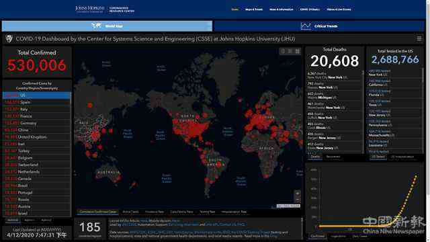Switch to the Logarithmic chart tab
Viewport: 430px width, 242px height.
pos(338,236)
